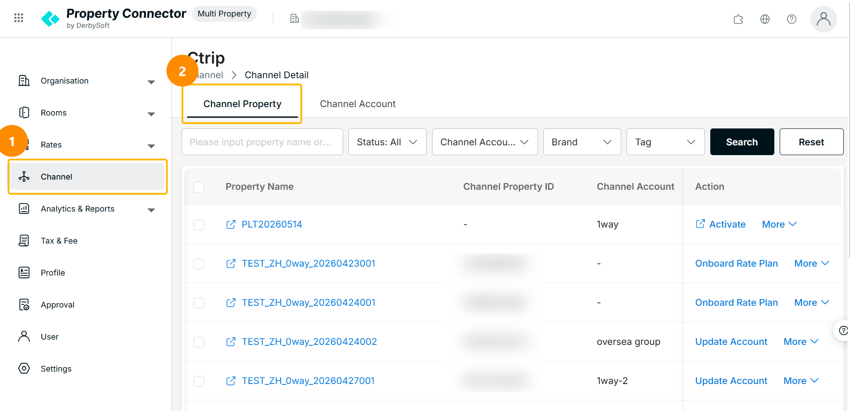Expand the Organisation menu arrow
This screenshot has width=850, height=412.
(x=151, y=82)
